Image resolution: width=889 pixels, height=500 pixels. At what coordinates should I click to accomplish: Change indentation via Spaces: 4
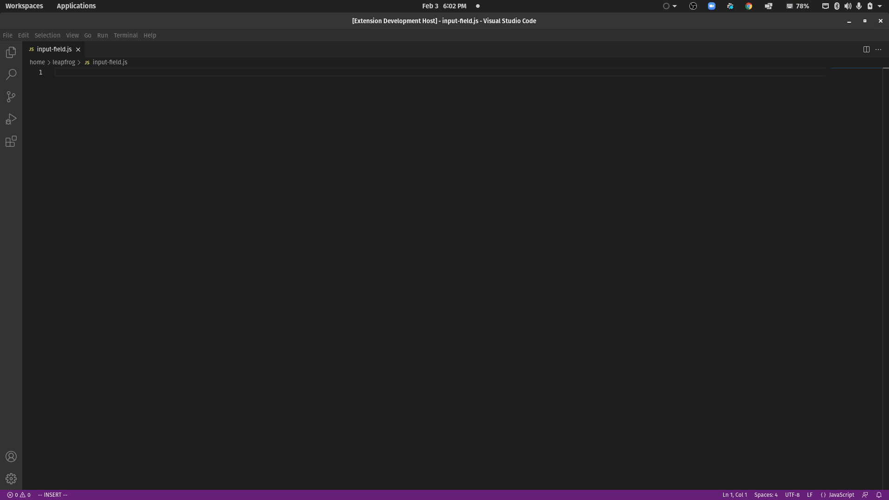click(x=766, y=495)
